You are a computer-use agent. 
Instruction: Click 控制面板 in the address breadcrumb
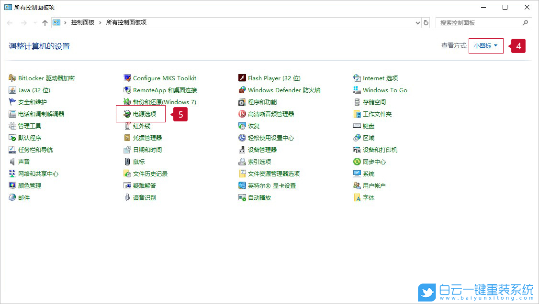click(83, 22)
